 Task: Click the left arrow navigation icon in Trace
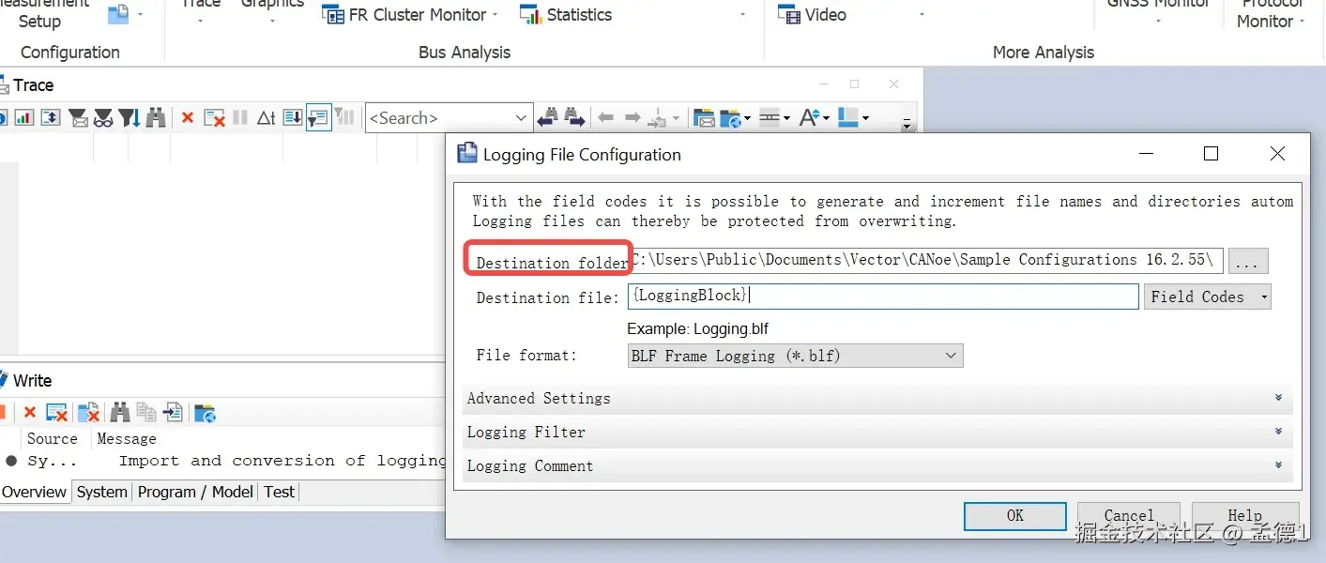(606, 118)
